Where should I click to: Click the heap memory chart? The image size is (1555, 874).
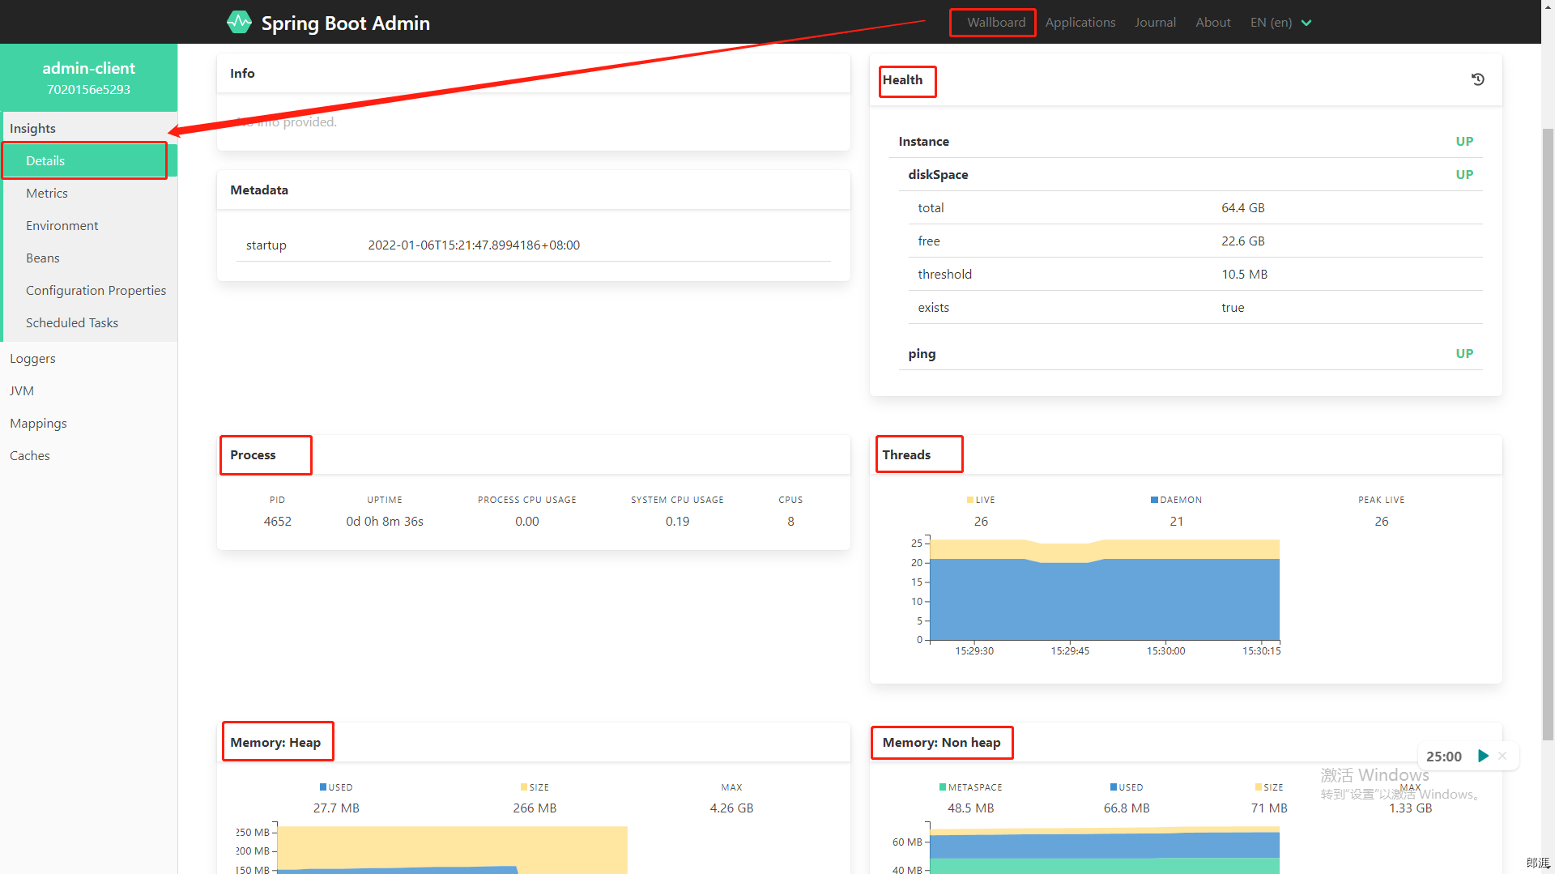(452, 850)
